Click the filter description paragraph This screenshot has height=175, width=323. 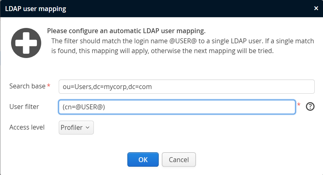182,46
